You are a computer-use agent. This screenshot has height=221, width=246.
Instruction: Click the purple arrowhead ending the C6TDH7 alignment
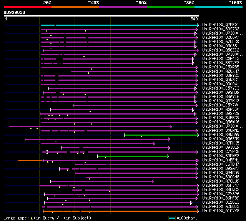pos(197,165)
